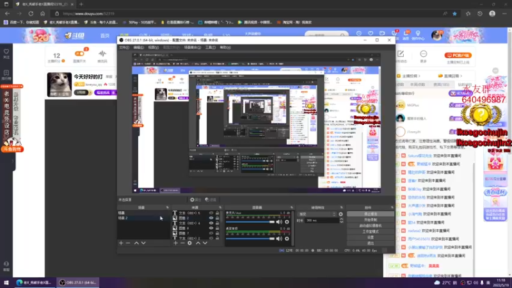Click the browser home icon
This screenshot has width=512, height=288.
(42, 13)
